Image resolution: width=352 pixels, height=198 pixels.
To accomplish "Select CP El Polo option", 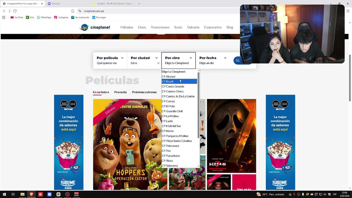I will 179,106.
